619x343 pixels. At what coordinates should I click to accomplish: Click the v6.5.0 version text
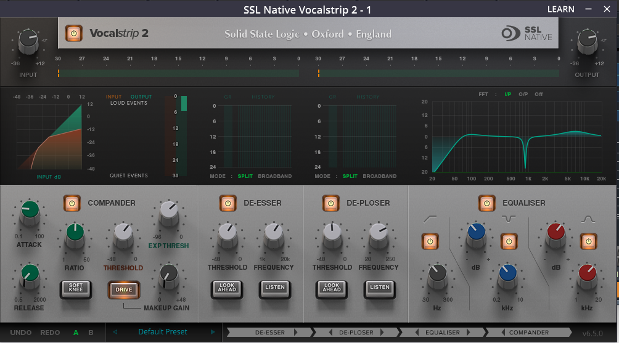[x=592, y=334]
